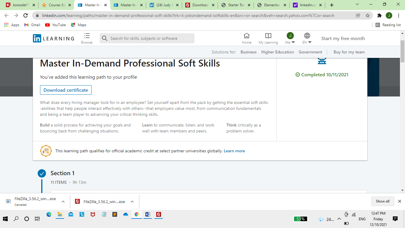Click the Download certificate button
This screenshot has height=228, width=405.
(66, 90)
